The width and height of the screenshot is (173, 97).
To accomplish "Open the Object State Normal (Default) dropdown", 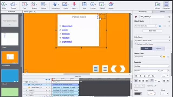I will coord(145,26).
